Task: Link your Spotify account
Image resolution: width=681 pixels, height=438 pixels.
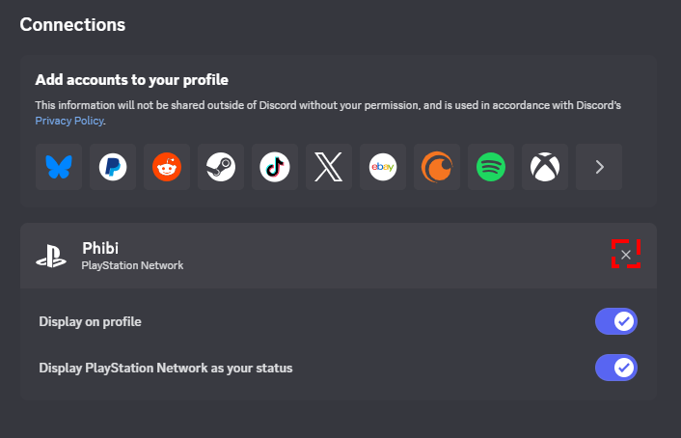Action: 491,168
